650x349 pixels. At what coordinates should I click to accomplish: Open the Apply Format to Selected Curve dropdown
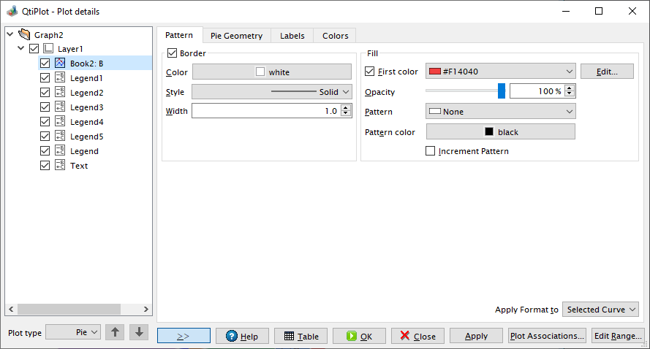coord(600,310)
